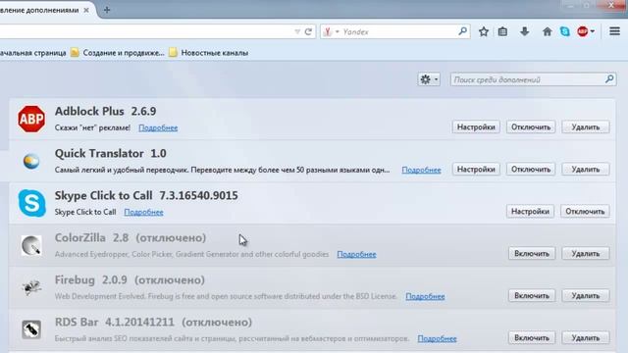Remove Firebug with Удалить

(x=585, y=296)
